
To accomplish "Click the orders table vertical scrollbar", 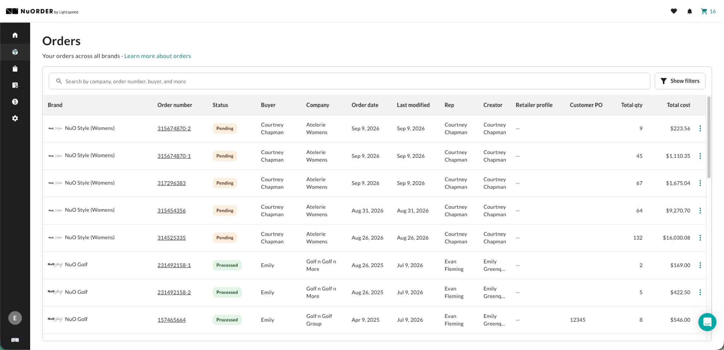I will [x=709, y=138].
